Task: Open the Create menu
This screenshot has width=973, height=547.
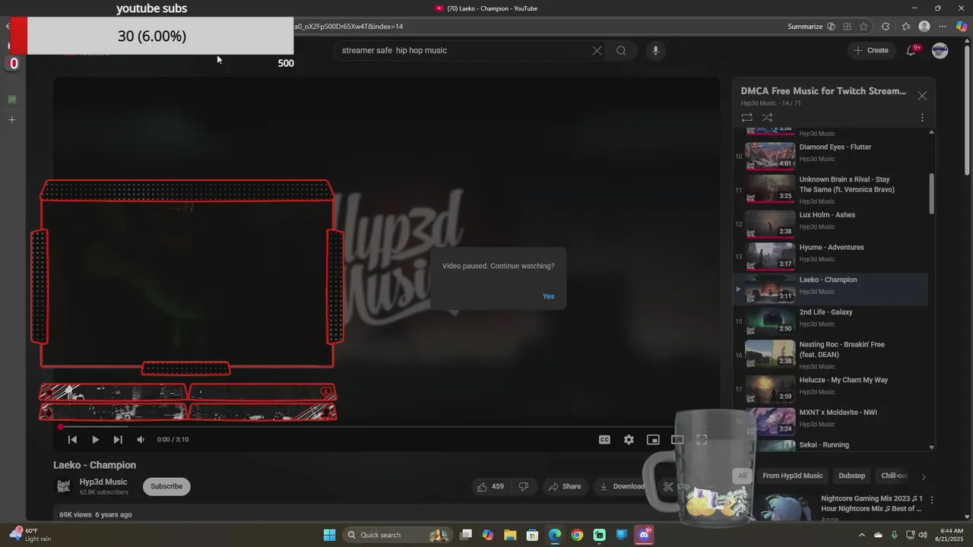Action: coord(871,50)
